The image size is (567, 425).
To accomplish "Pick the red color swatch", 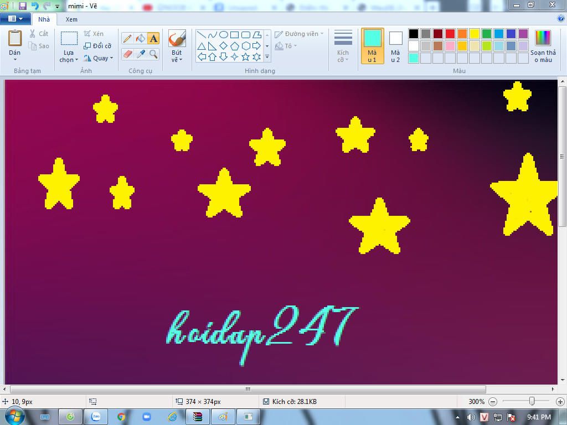I will 450,34.
